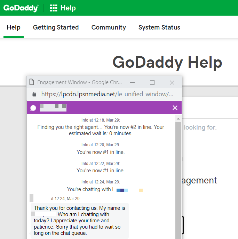Click 'Info at 12:18, Mar 29:' timestamp
Screen dimensions: 238x239
[x=101, y=120]
